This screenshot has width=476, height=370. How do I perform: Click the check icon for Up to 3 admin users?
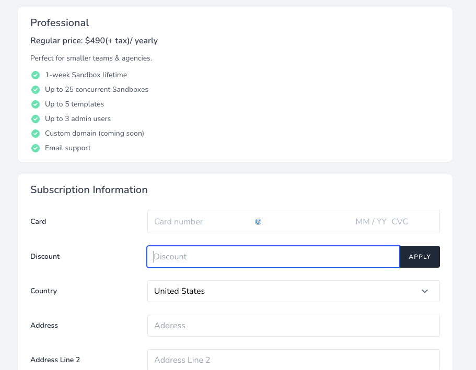pos(36,119)
